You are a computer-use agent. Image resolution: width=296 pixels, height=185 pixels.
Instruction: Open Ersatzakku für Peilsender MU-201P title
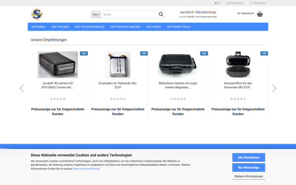click(118, 85)
